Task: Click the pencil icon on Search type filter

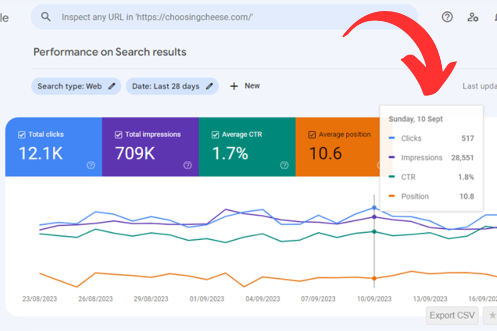Action: (x=112, y=86)
